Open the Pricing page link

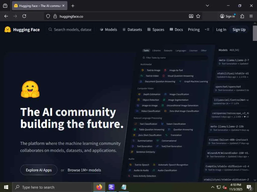(x=194, y=29)
